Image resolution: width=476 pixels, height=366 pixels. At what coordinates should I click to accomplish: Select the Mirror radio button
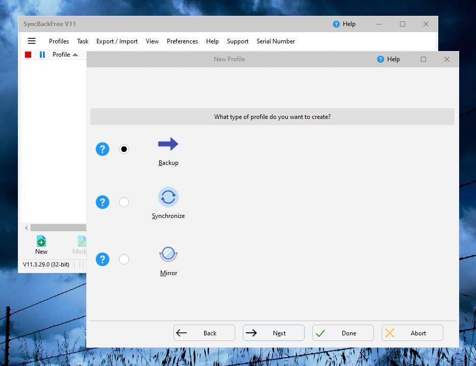coord(124,259)
